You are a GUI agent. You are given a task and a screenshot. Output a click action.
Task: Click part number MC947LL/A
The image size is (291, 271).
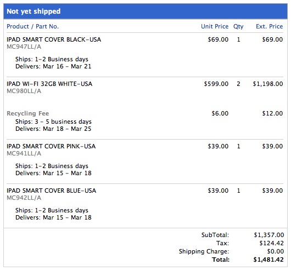pyautogui.click(x=24, y=47)
